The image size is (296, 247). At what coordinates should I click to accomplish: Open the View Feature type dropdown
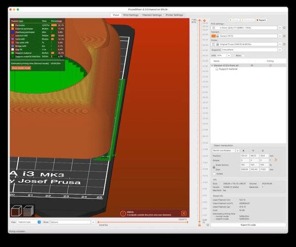click(x=29, y=222)
